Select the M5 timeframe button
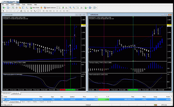Screen dimensions: 174x107 43,11
